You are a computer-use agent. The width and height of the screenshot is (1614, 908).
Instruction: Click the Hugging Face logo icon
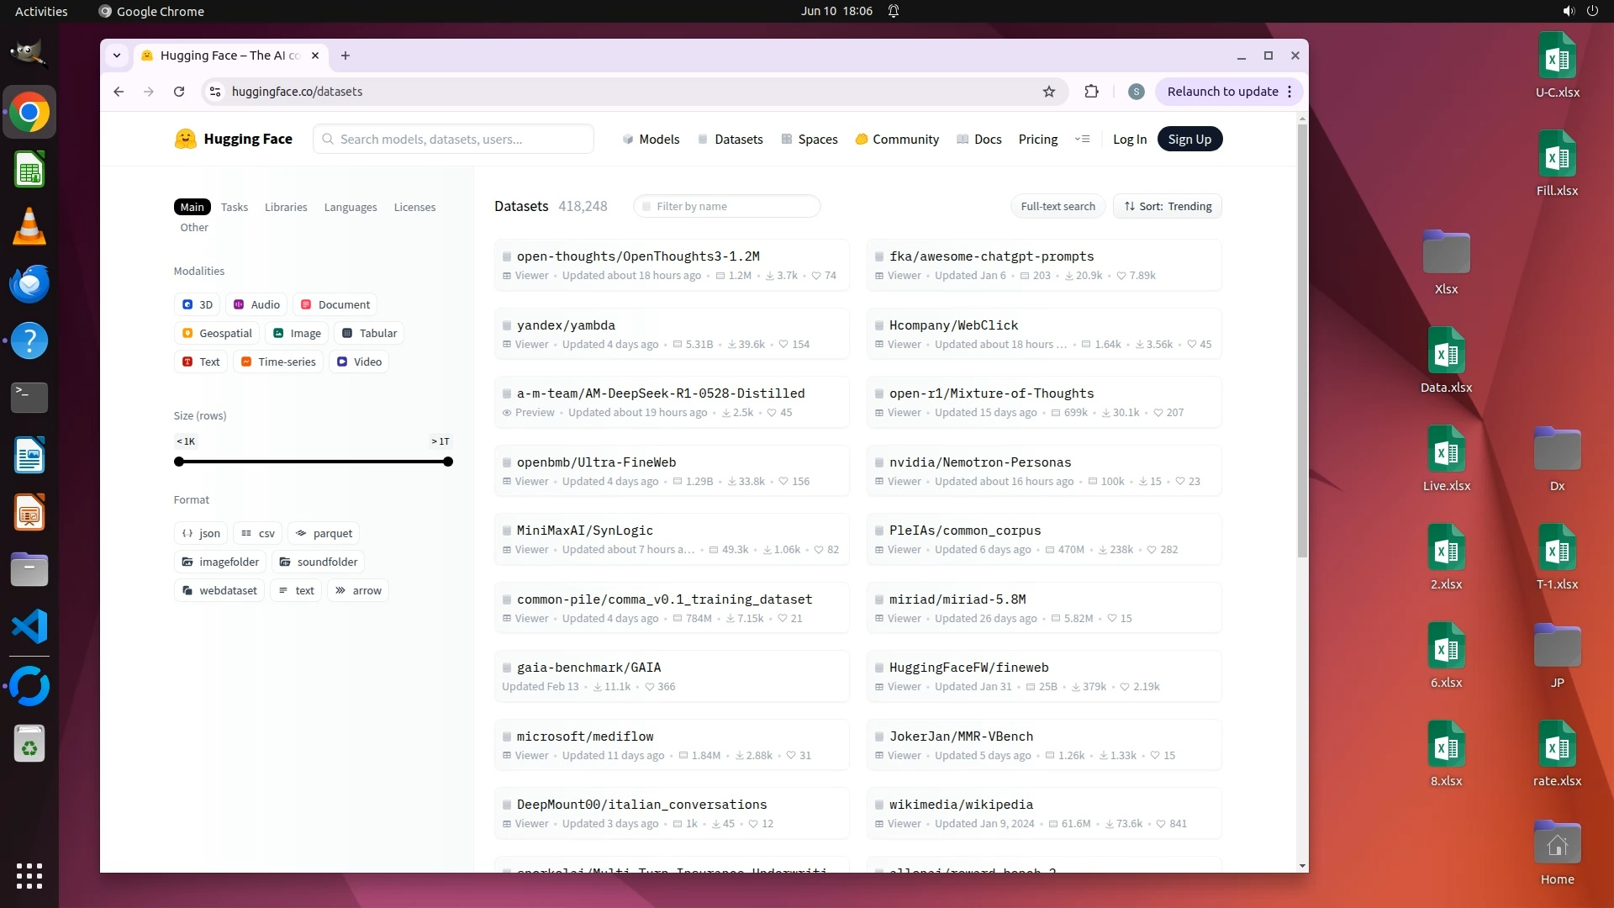185,140
